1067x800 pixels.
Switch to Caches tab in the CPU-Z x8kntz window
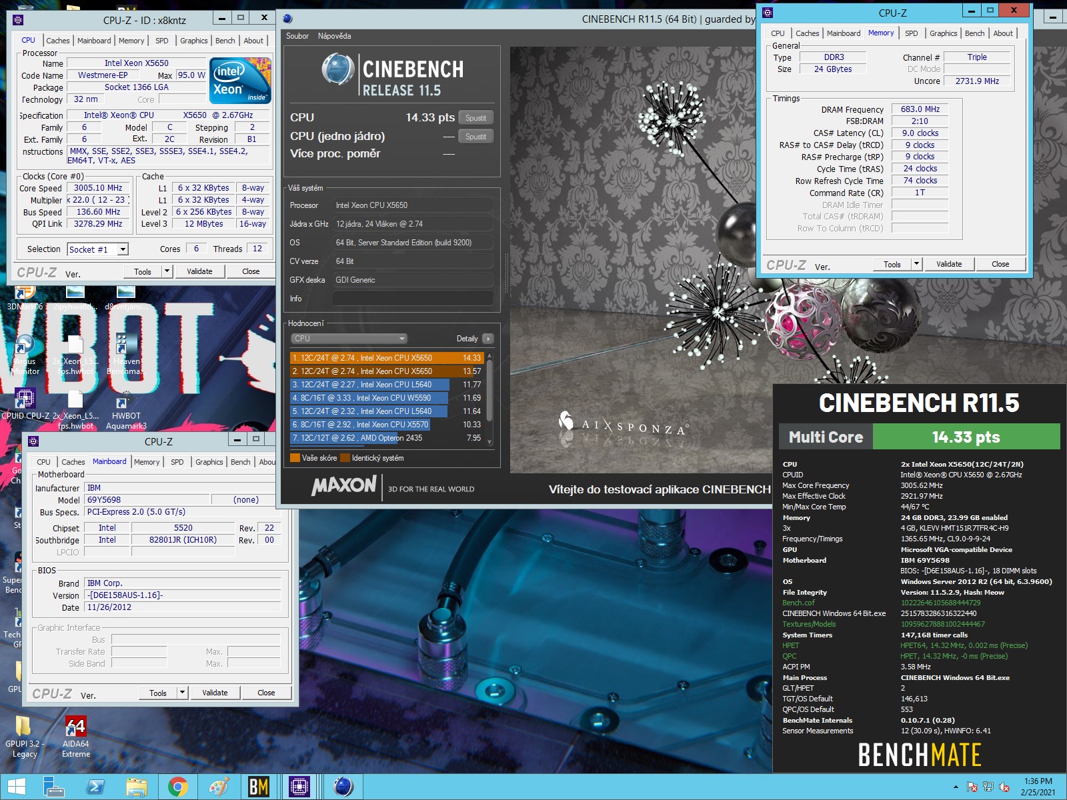click(58, 41)
